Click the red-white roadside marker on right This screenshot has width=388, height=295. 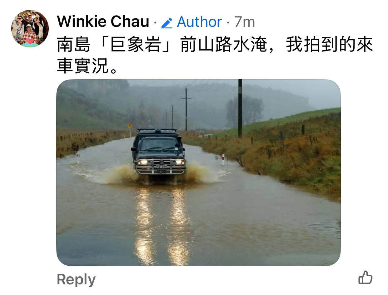pos(223,159)
